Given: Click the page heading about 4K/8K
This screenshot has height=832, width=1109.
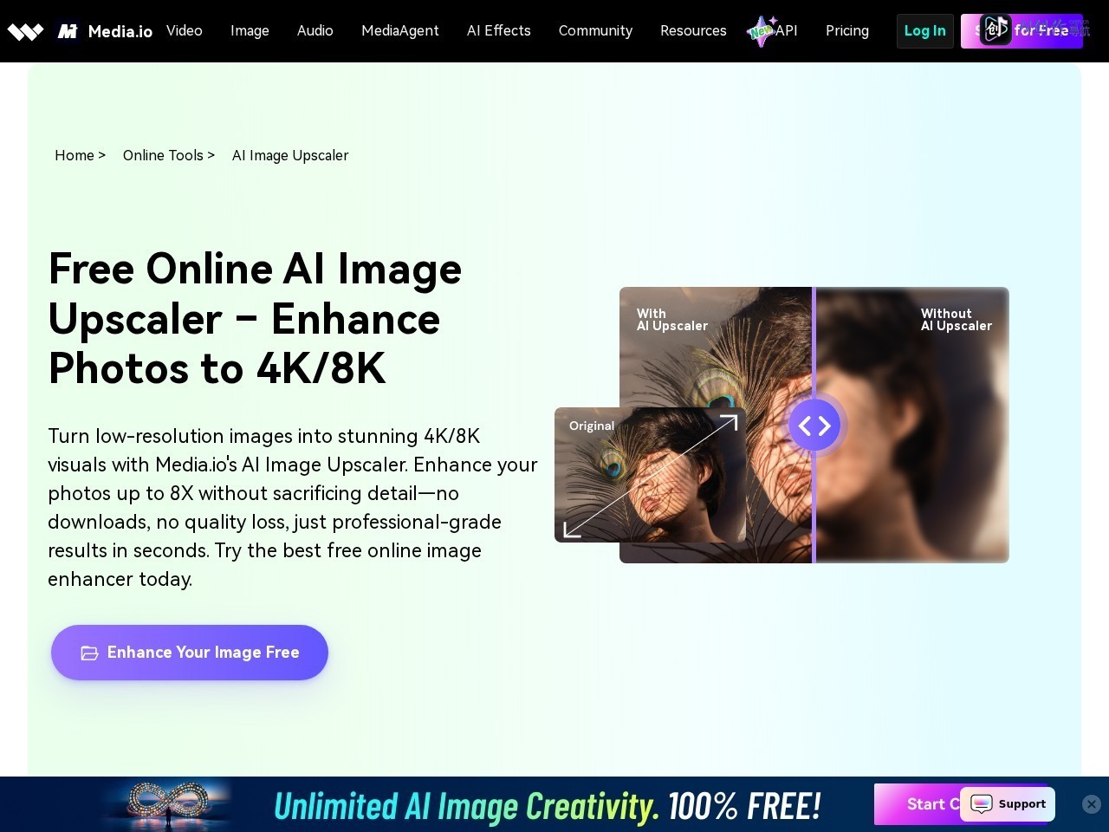Looking at the screenshot, I should coord(256,318).
